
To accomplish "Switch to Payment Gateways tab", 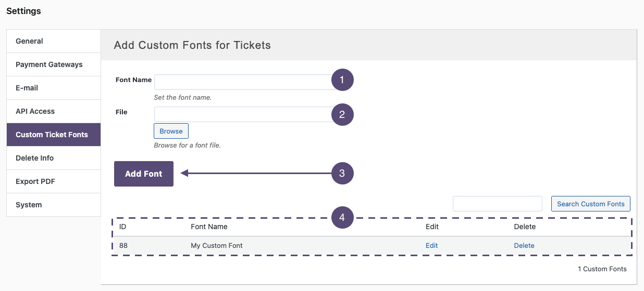I will click(53, 64).
